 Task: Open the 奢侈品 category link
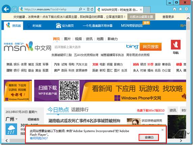[166, 64]
